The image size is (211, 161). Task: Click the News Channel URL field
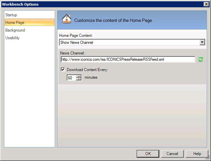(x=128, y=59)
